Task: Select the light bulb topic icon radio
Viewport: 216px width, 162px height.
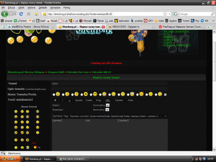Action: click(x=54, y=95)
